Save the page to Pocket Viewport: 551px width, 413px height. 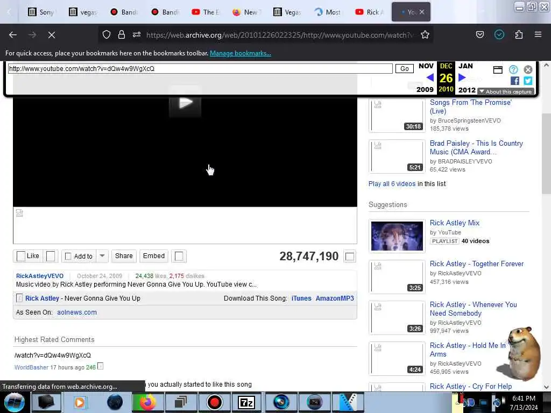click(x=480, y=34)
